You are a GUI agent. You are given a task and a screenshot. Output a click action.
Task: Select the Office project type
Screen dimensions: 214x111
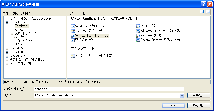(19, 30)
